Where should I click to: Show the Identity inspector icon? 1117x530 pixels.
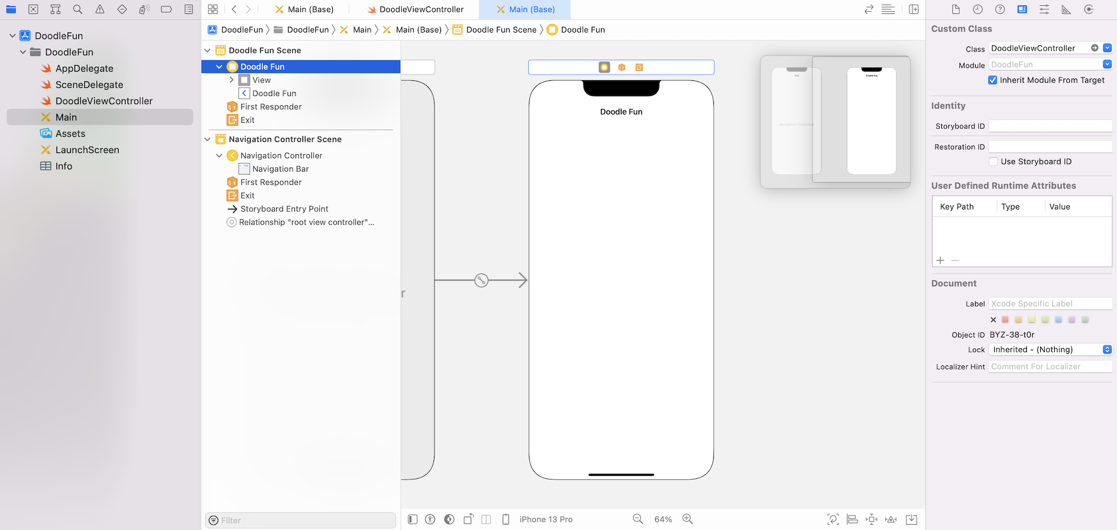[x=1022, y=9]
